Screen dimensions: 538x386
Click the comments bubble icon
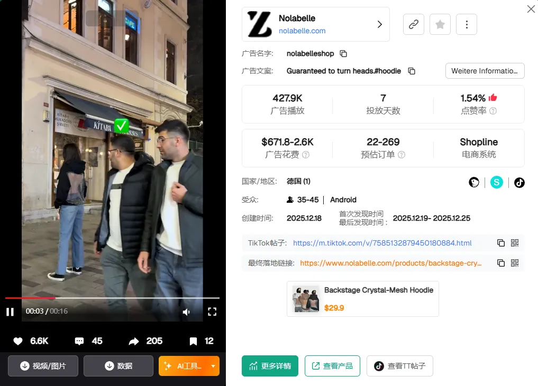[79, 341]
